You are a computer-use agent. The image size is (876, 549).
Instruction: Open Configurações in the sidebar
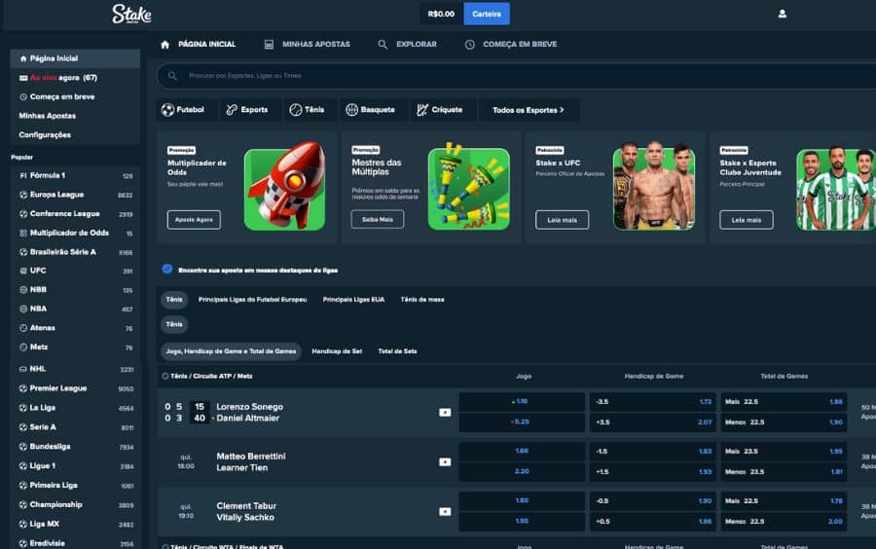pos(45,134)
